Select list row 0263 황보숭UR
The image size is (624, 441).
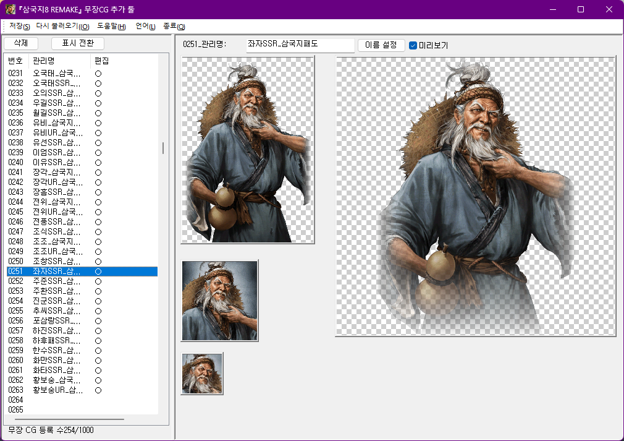click(82, 390)
